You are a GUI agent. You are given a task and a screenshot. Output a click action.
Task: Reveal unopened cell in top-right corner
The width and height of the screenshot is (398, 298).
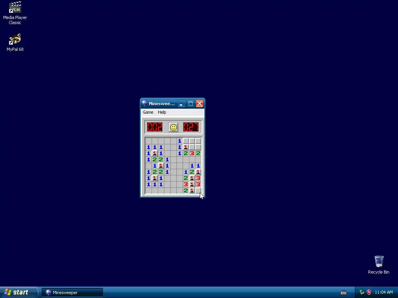point(198,141)
